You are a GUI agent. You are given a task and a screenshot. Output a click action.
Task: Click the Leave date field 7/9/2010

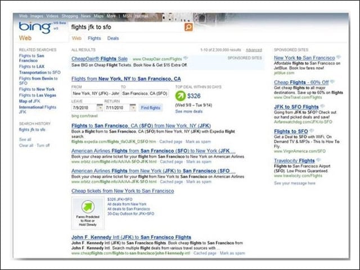pyautogui.click(x=84, y=107)
